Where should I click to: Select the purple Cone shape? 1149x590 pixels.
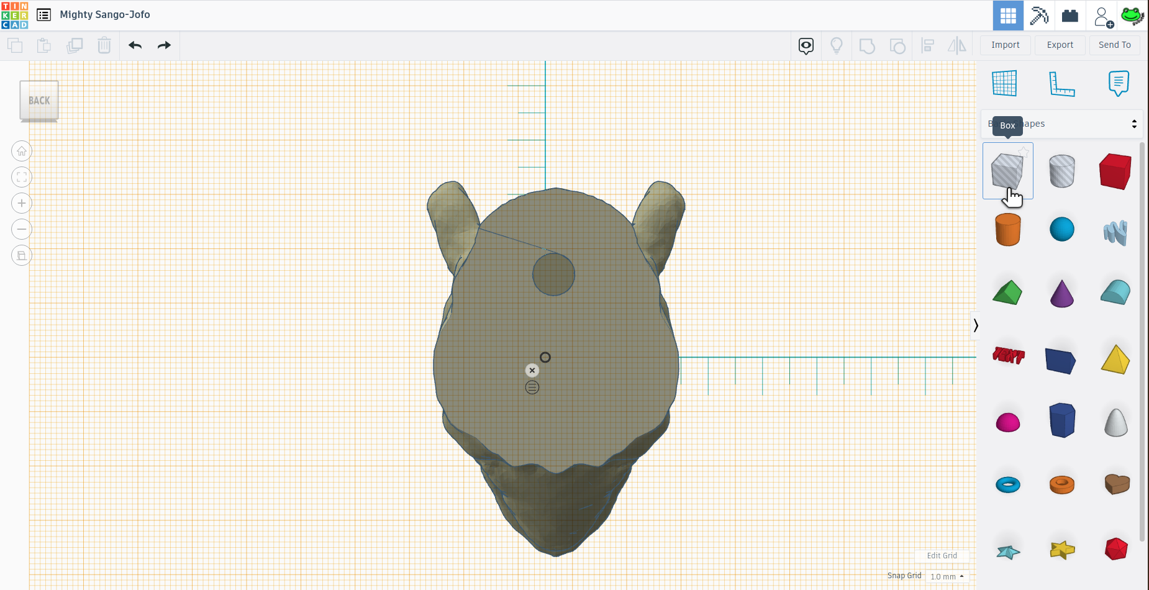(x=1061, y=293)
